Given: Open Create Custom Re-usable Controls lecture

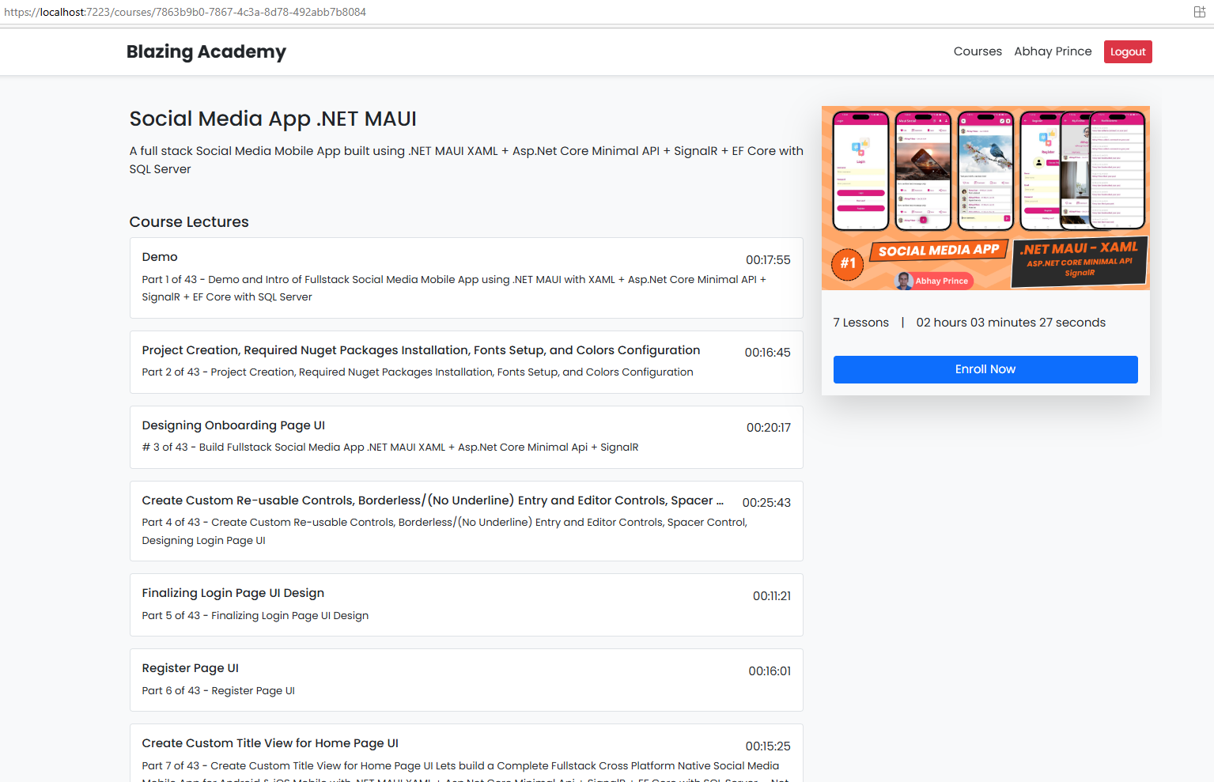Looking at the screenshot, I should coord(466,520).
